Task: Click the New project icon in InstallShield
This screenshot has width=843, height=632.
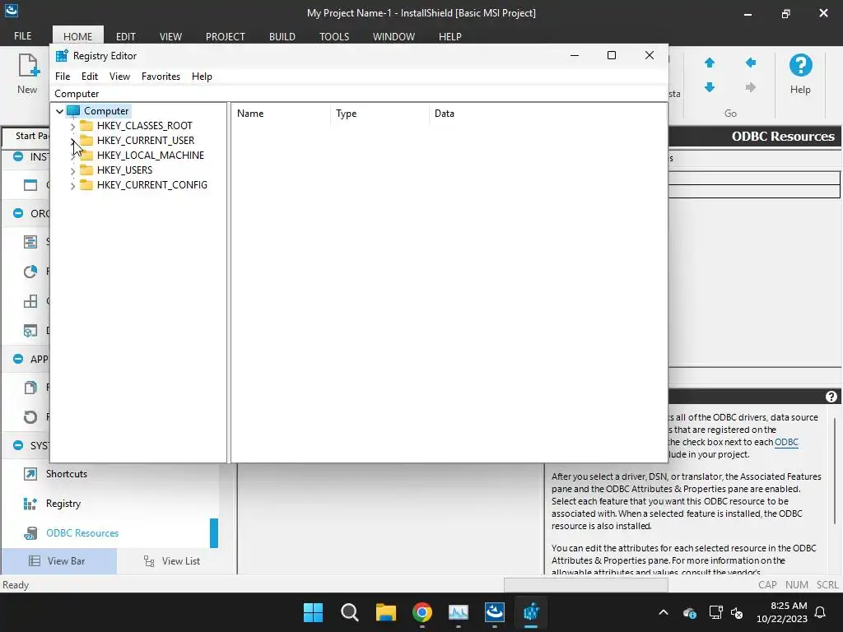Action: [x=28, y=67]
